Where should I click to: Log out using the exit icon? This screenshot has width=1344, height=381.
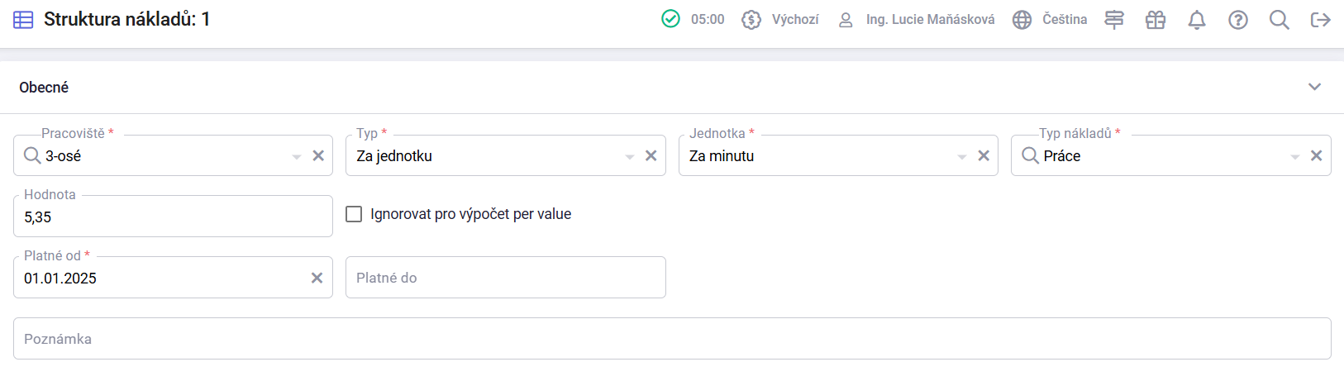click(x=1320, y=20)
